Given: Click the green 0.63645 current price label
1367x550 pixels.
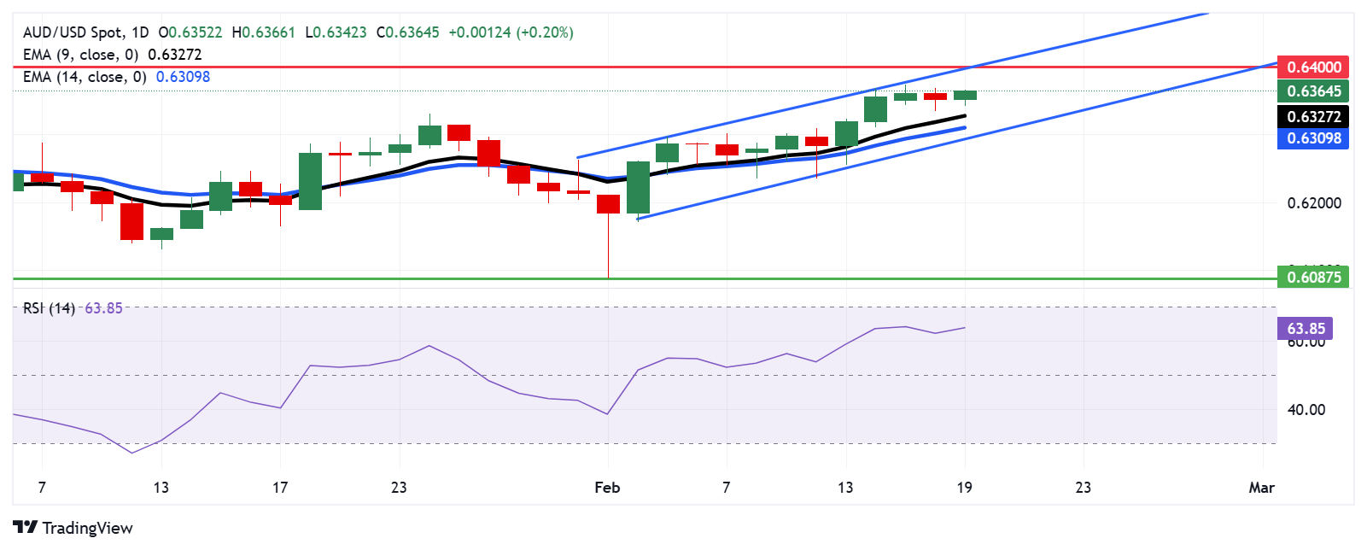Looking at the screenshot, I should pyautogui.click(x=1313, y=91).
